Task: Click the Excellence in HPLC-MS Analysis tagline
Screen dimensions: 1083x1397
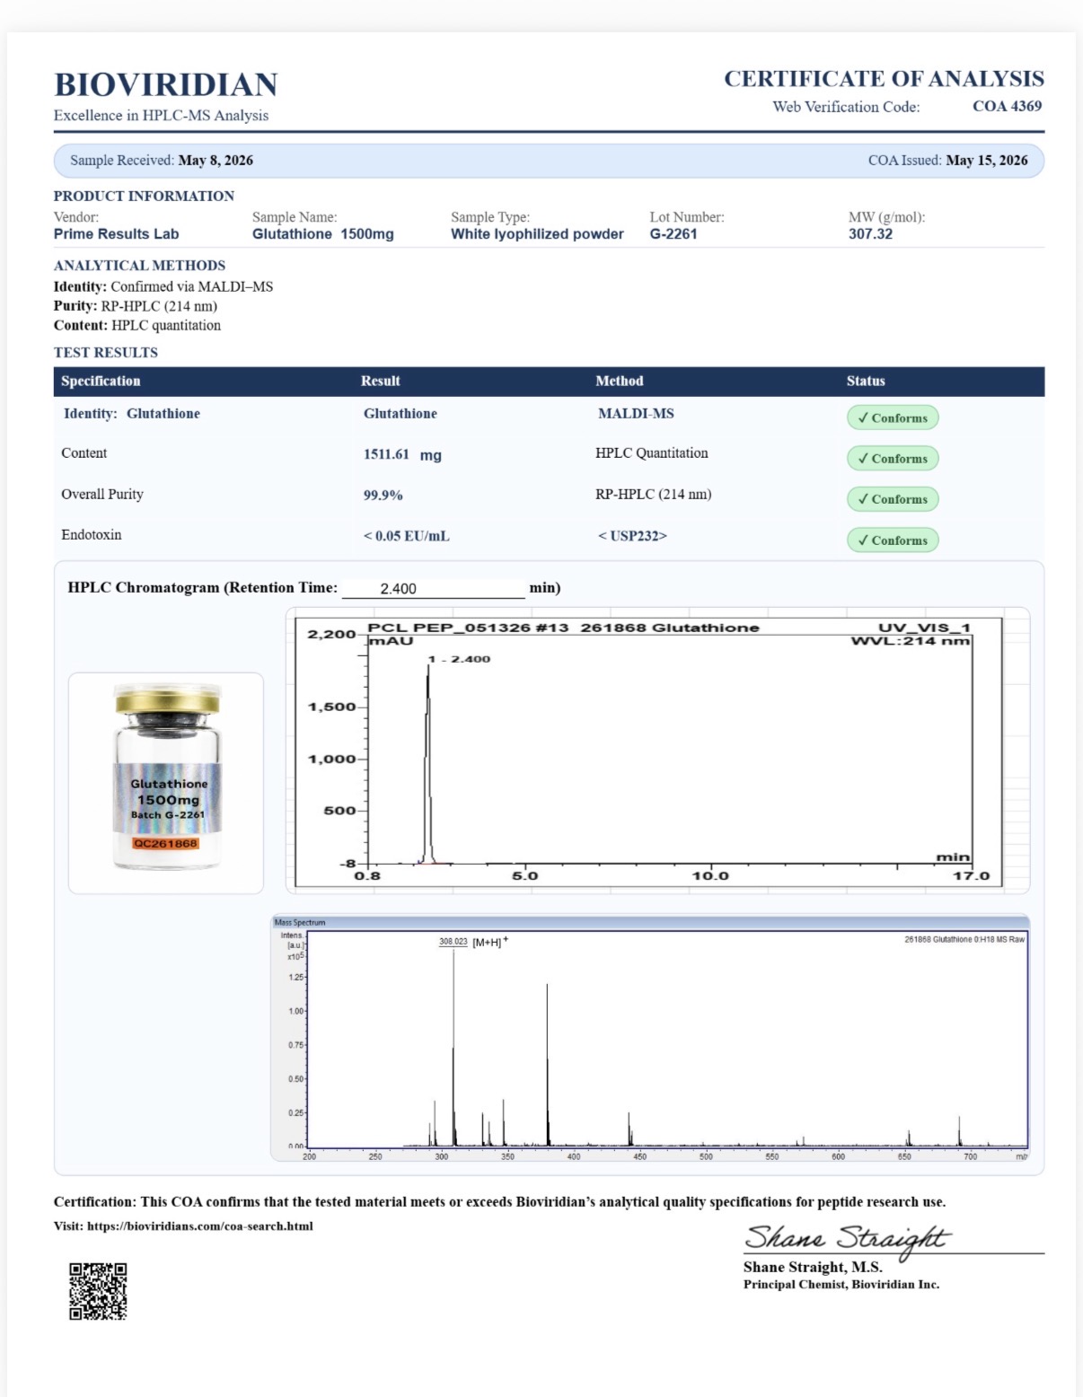Action: 161,115
